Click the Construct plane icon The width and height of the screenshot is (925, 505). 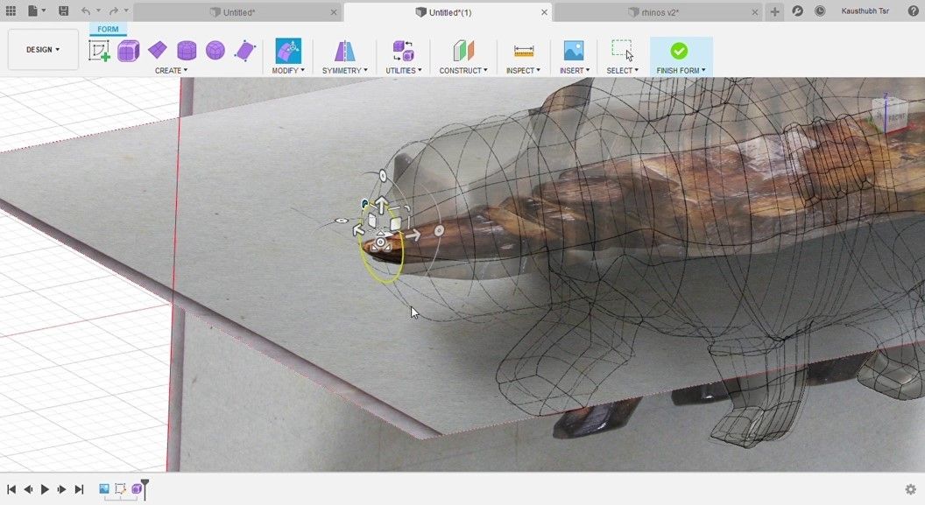(x=463, y=51)
